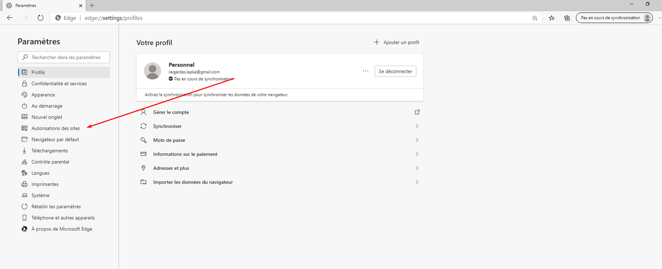The width and height of the screenshot is (662, 269).
Task: Expand the Mots de passe chevron
Action: coord(417,140)
